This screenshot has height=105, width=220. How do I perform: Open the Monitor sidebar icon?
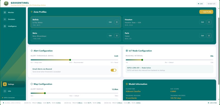point(5,12)
